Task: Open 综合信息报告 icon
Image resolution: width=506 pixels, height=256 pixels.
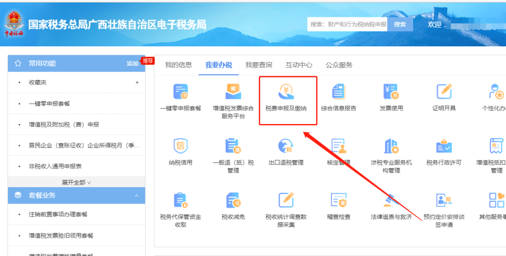Action: tap(339, 92)
